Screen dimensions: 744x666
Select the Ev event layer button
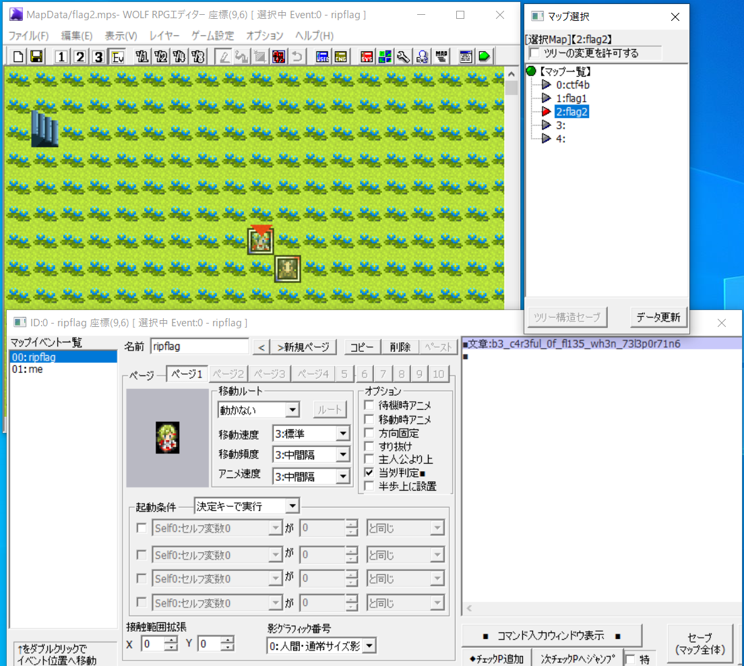coord(118,57)
